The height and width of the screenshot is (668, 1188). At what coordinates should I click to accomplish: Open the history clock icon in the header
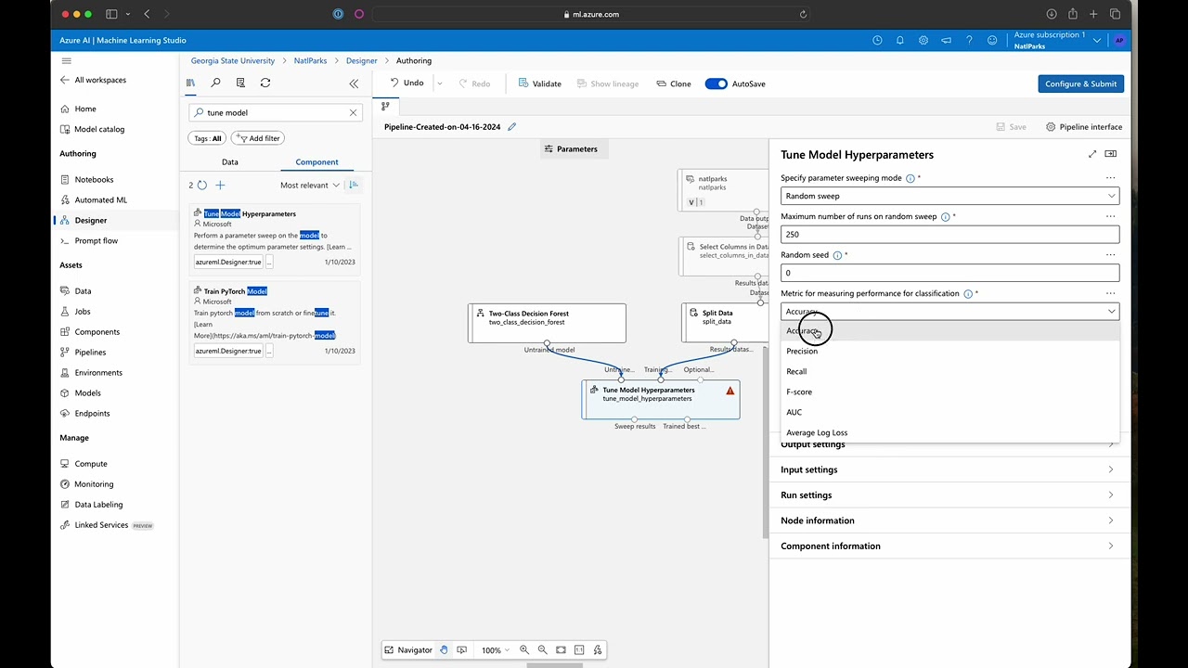(x=877, y=41)
